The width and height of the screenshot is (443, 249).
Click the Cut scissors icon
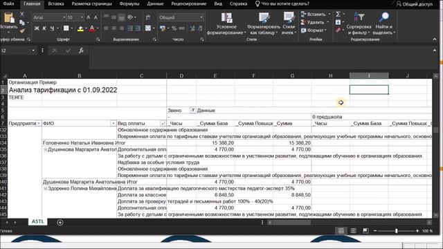pos(22,14)
